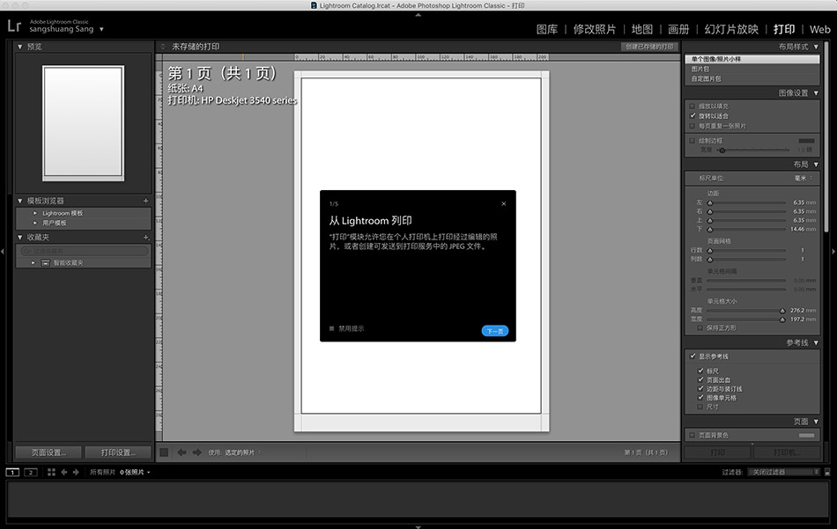Hide the right panel group with edge arrow

click(833, 251)
